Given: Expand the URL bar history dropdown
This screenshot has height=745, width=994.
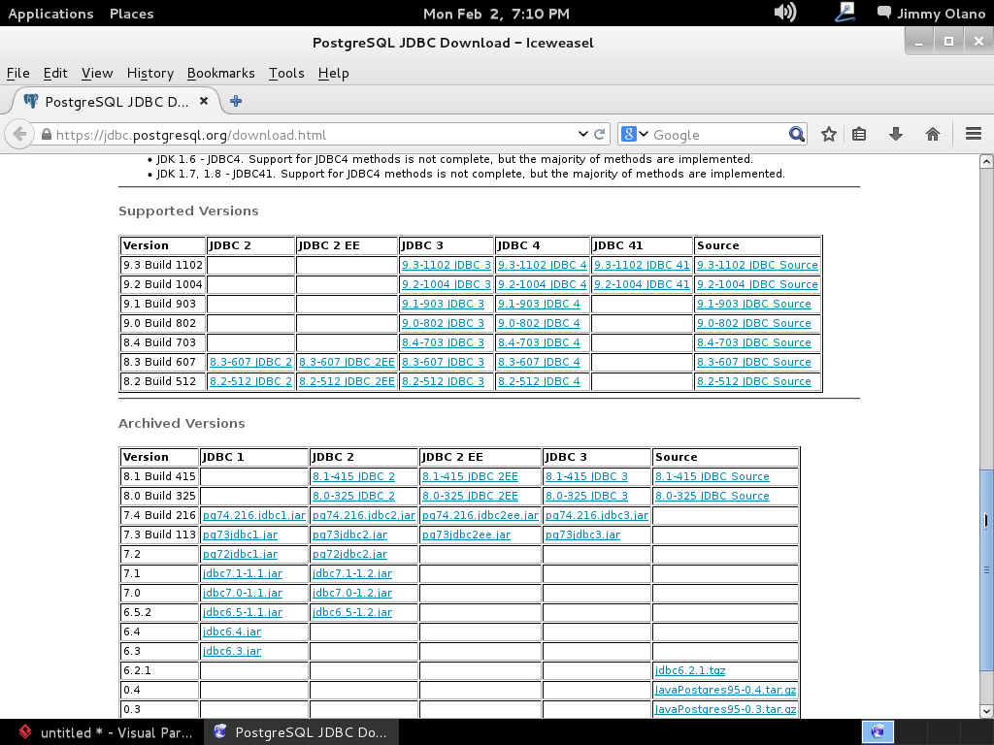Looking at the screenshot, I should 582,135.
